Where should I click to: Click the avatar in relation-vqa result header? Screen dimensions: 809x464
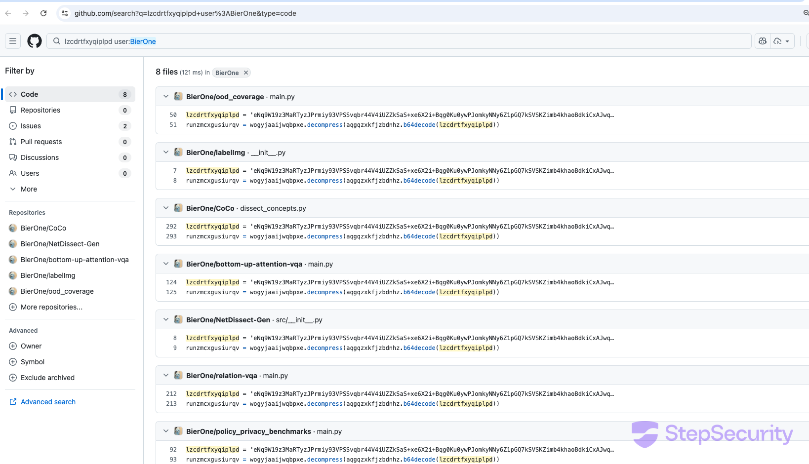[178, 375]
